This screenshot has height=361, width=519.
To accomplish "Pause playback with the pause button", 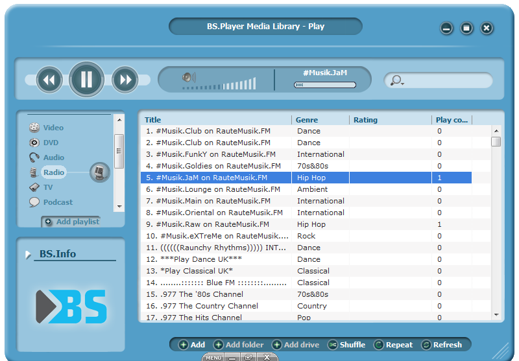I will pos(86,79).
